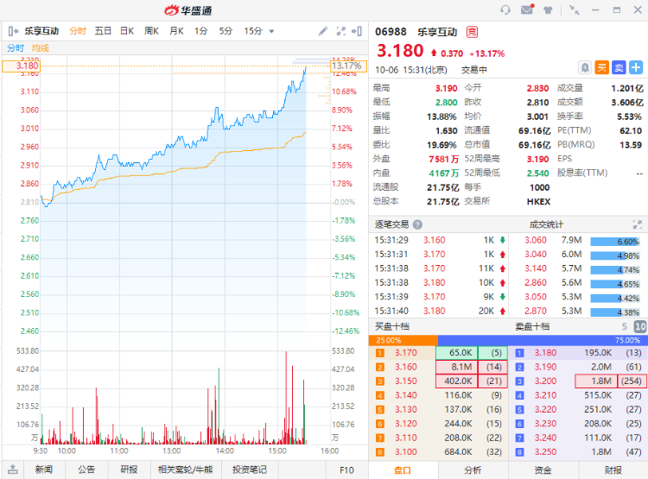Click the customer service headset icon
This screenshot has height=479, width=648.
click(x=505, y=9)
